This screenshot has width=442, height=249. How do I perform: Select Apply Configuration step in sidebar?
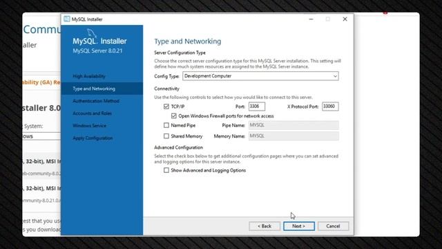[93, 138]
